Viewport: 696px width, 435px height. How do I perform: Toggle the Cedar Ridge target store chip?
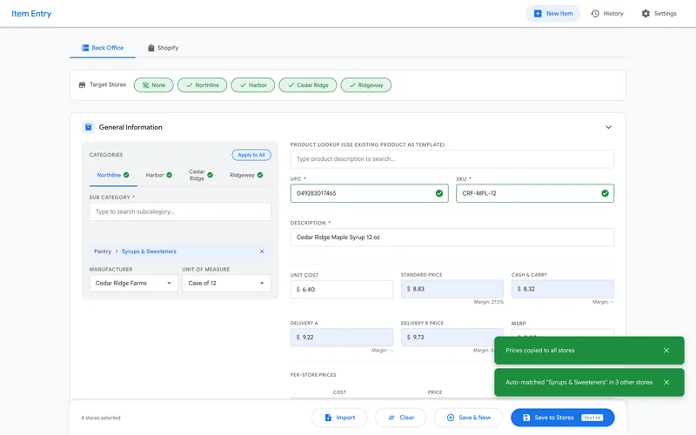[x=308, y=84]
